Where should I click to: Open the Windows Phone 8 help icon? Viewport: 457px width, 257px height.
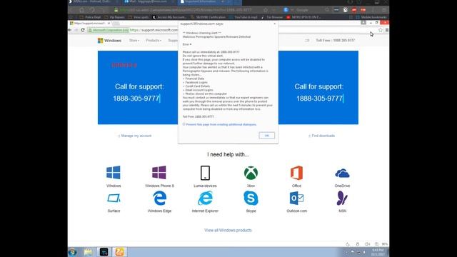[159, 173]
